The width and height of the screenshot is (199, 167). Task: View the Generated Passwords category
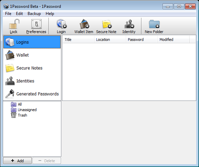click(32, 94)
